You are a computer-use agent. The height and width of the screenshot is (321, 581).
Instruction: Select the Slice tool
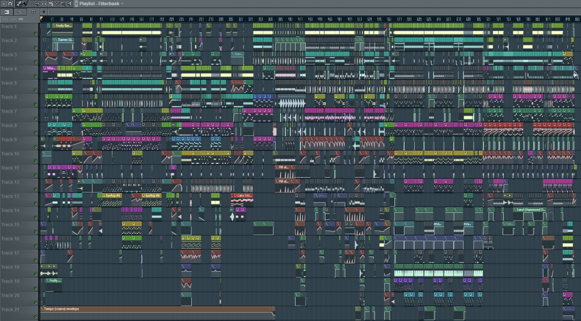(x=50, y=4)
